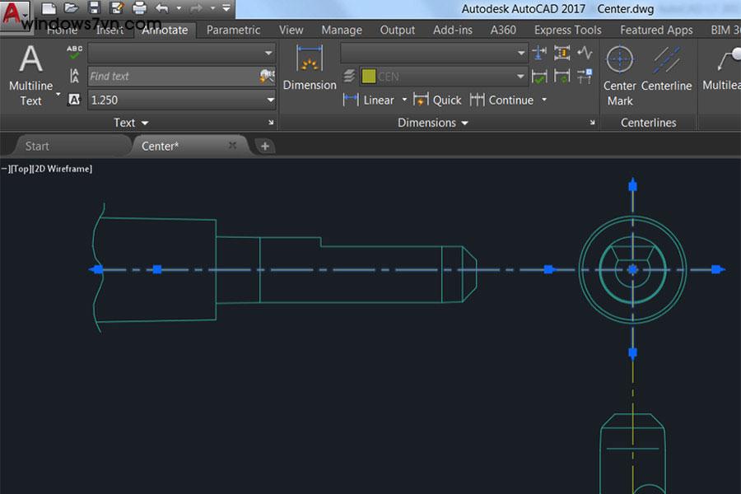This screenshot has height=494, width=741.
Task: Click the Plot printer icon
Action: [139, 9]
